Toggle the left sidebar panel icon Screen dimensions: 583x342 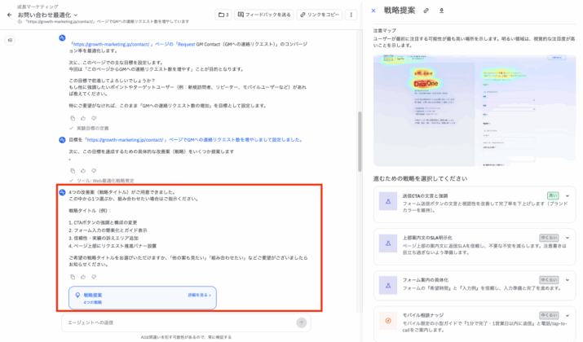click(10, 39)
